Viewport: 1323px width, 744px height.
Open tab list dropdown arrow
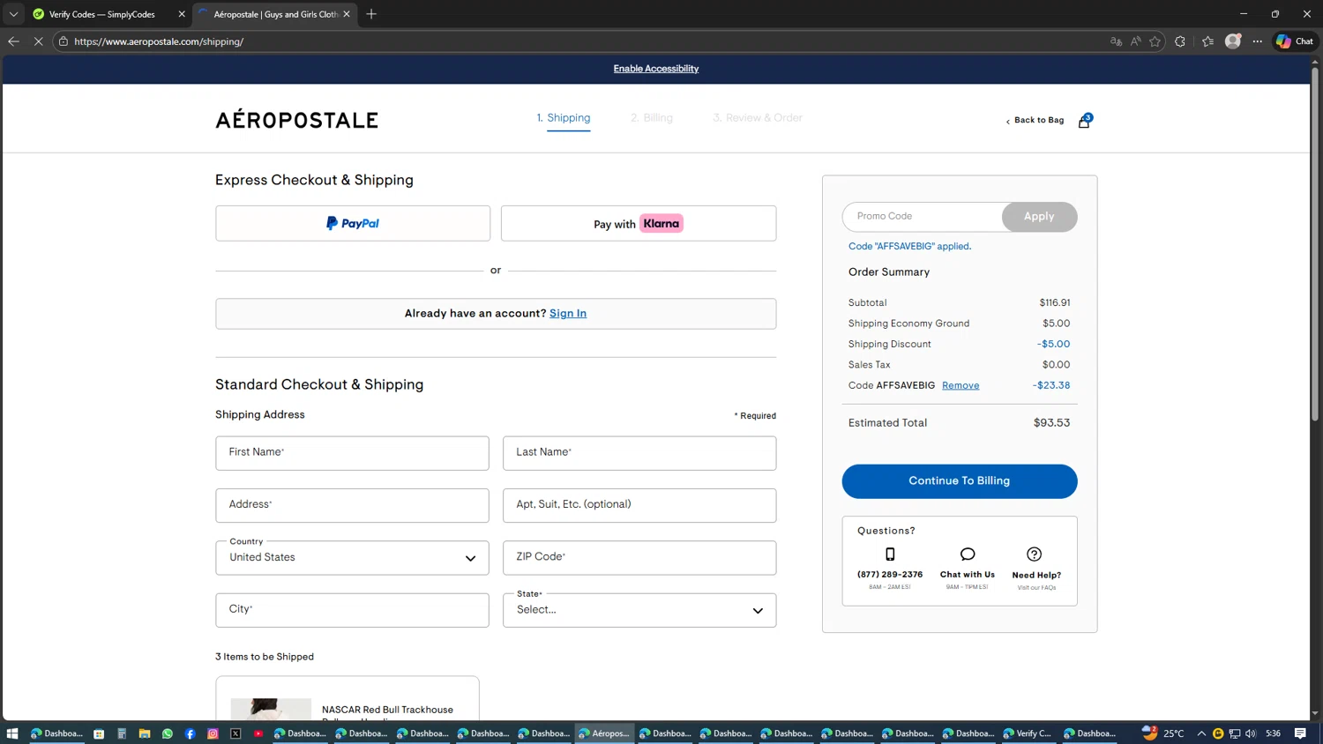point(13,14)
